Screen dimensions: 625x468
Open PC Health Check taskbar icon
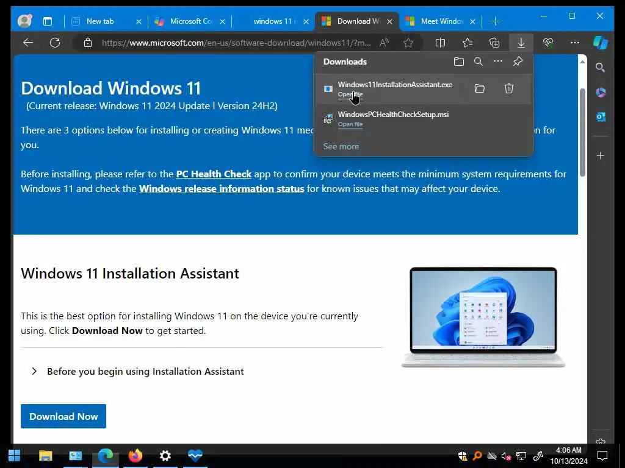point(195,455)
